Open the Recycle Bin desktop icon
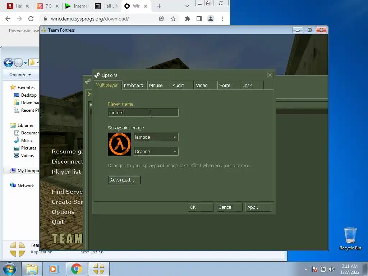 point(350,239)
